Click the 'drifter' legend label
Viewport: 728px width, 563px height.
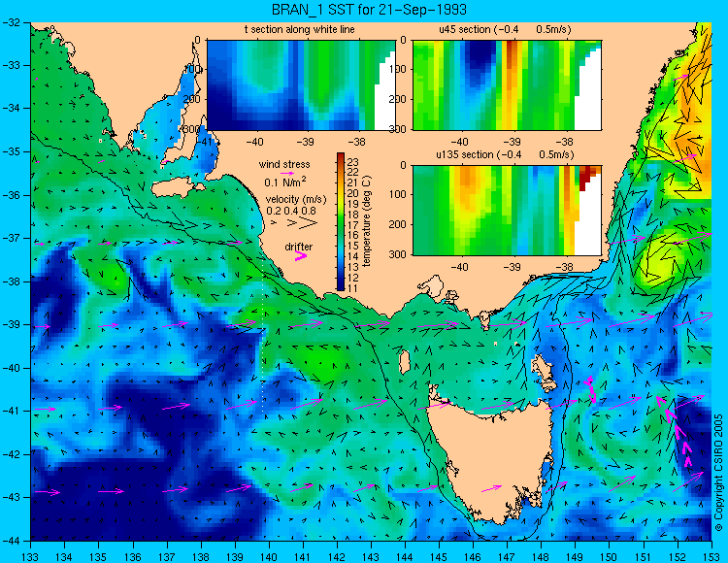coord(299,247)
